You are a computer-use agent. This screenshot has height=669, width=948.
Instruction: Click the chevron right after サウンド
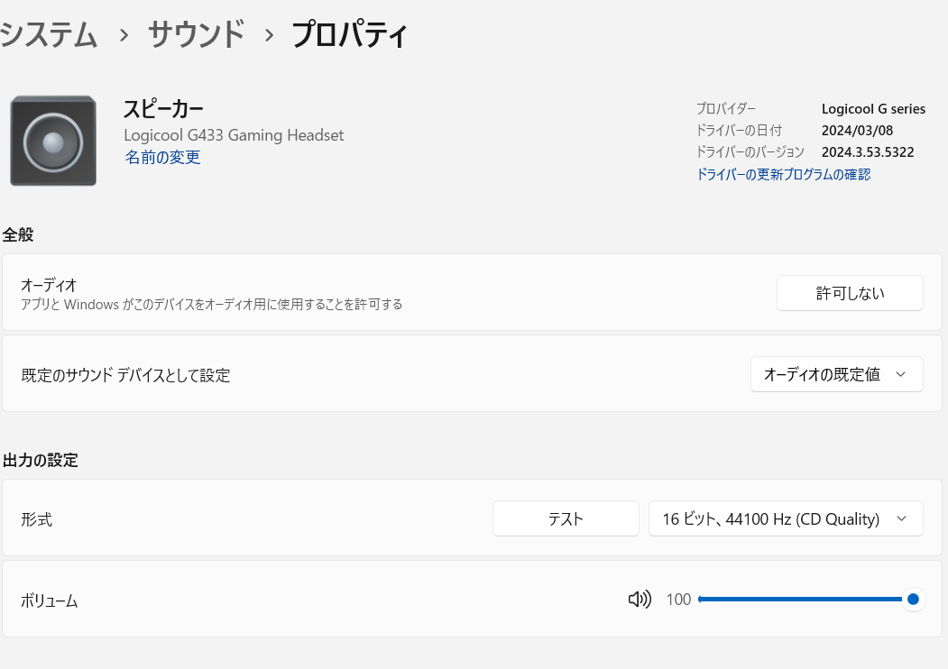[x=268, y=35]
